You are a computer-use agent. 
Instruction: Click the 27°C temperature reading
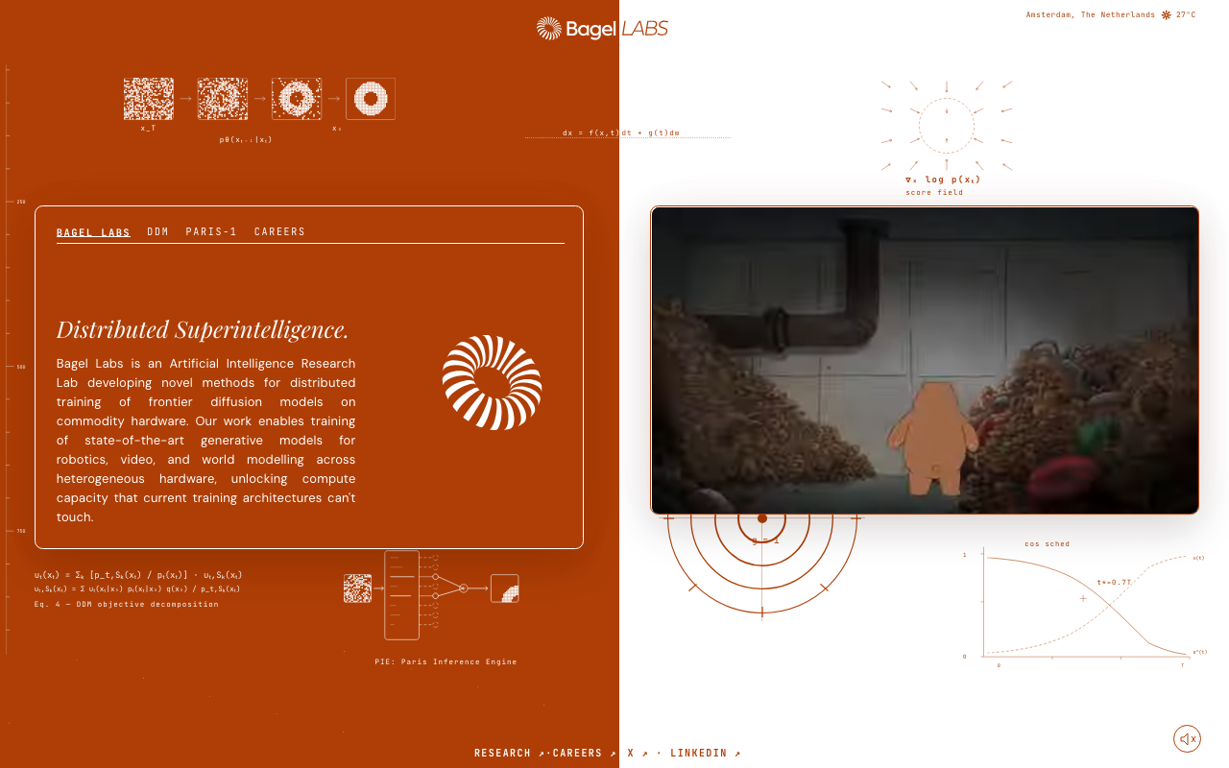point(1186,14)
